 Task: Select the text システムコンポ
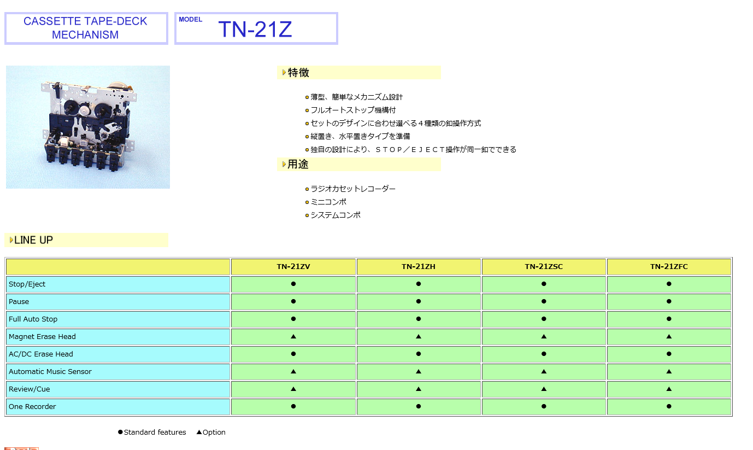(x=336, y=215)
